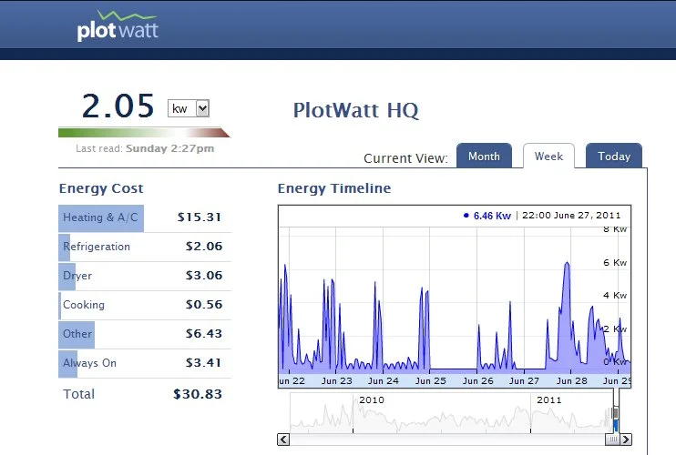Click the 2.05 current power reading
676x455 pixels.
118,106
